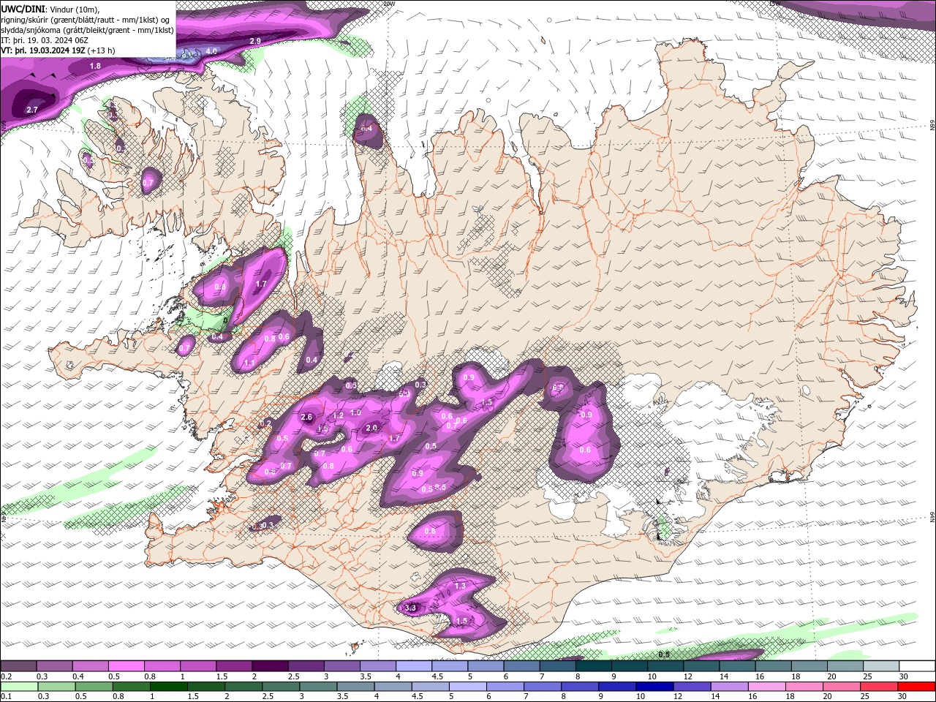Click the 1.8 snowfall value on map
The height and width of the screenshot is (702, 936).
click(95, 66)
